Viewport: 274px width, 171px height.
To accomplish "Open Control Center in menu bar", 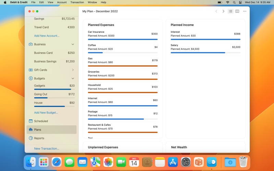I will (x=240, y=2).
